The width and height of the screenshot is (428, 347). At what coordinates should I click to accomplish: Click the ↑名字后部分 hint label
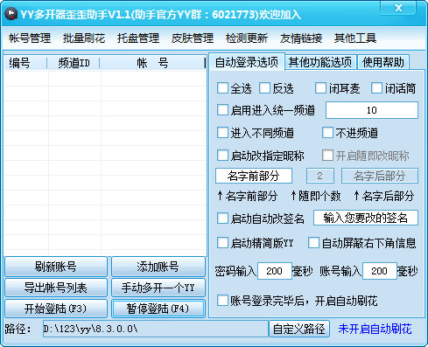tap(383, 196)
